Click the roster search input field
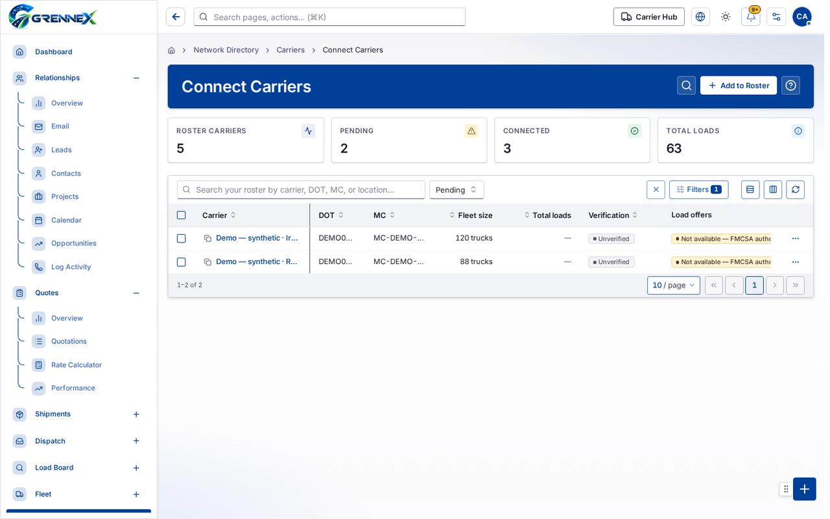Screen dimensions: 830x519 click(x=302, y=189)
